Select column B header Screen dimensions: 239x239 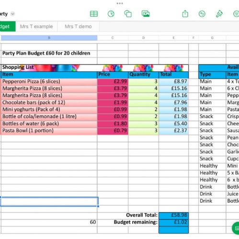coord(49,38)
